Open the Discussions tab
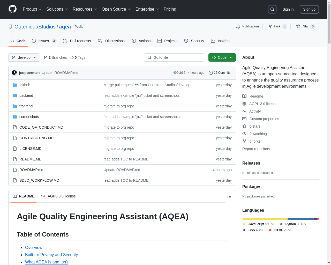Screen dimensions: 331x265 [x=111, y=41]
